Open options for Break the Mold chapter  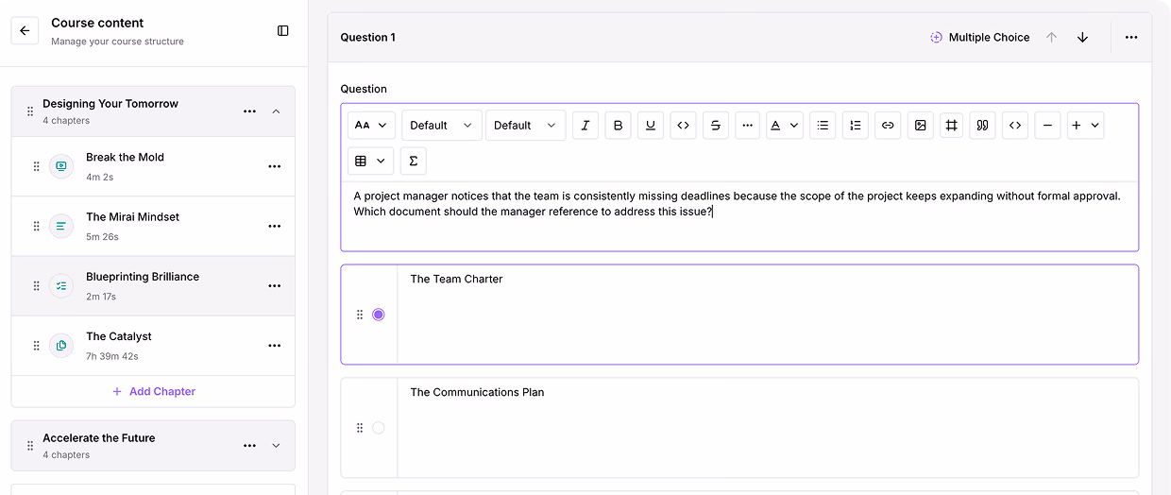point(275,166)
